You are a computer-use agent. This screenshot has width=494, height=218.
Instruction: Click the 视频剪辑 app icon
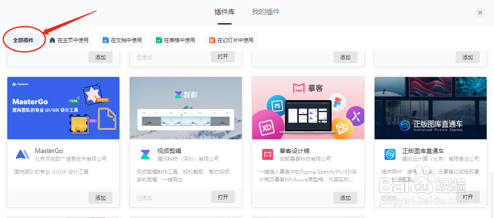[145, 154]
